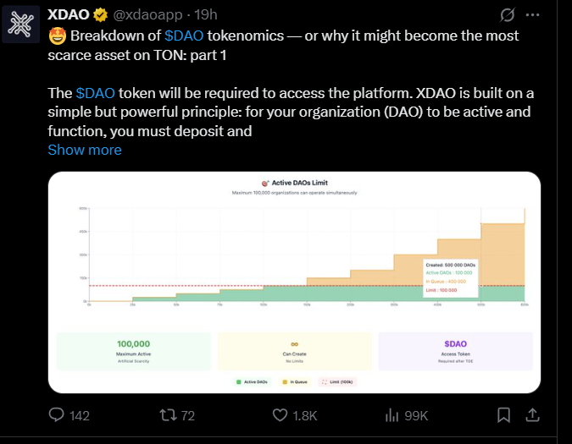
Task: Click the XDAO display name
Action: click(69, 15)
